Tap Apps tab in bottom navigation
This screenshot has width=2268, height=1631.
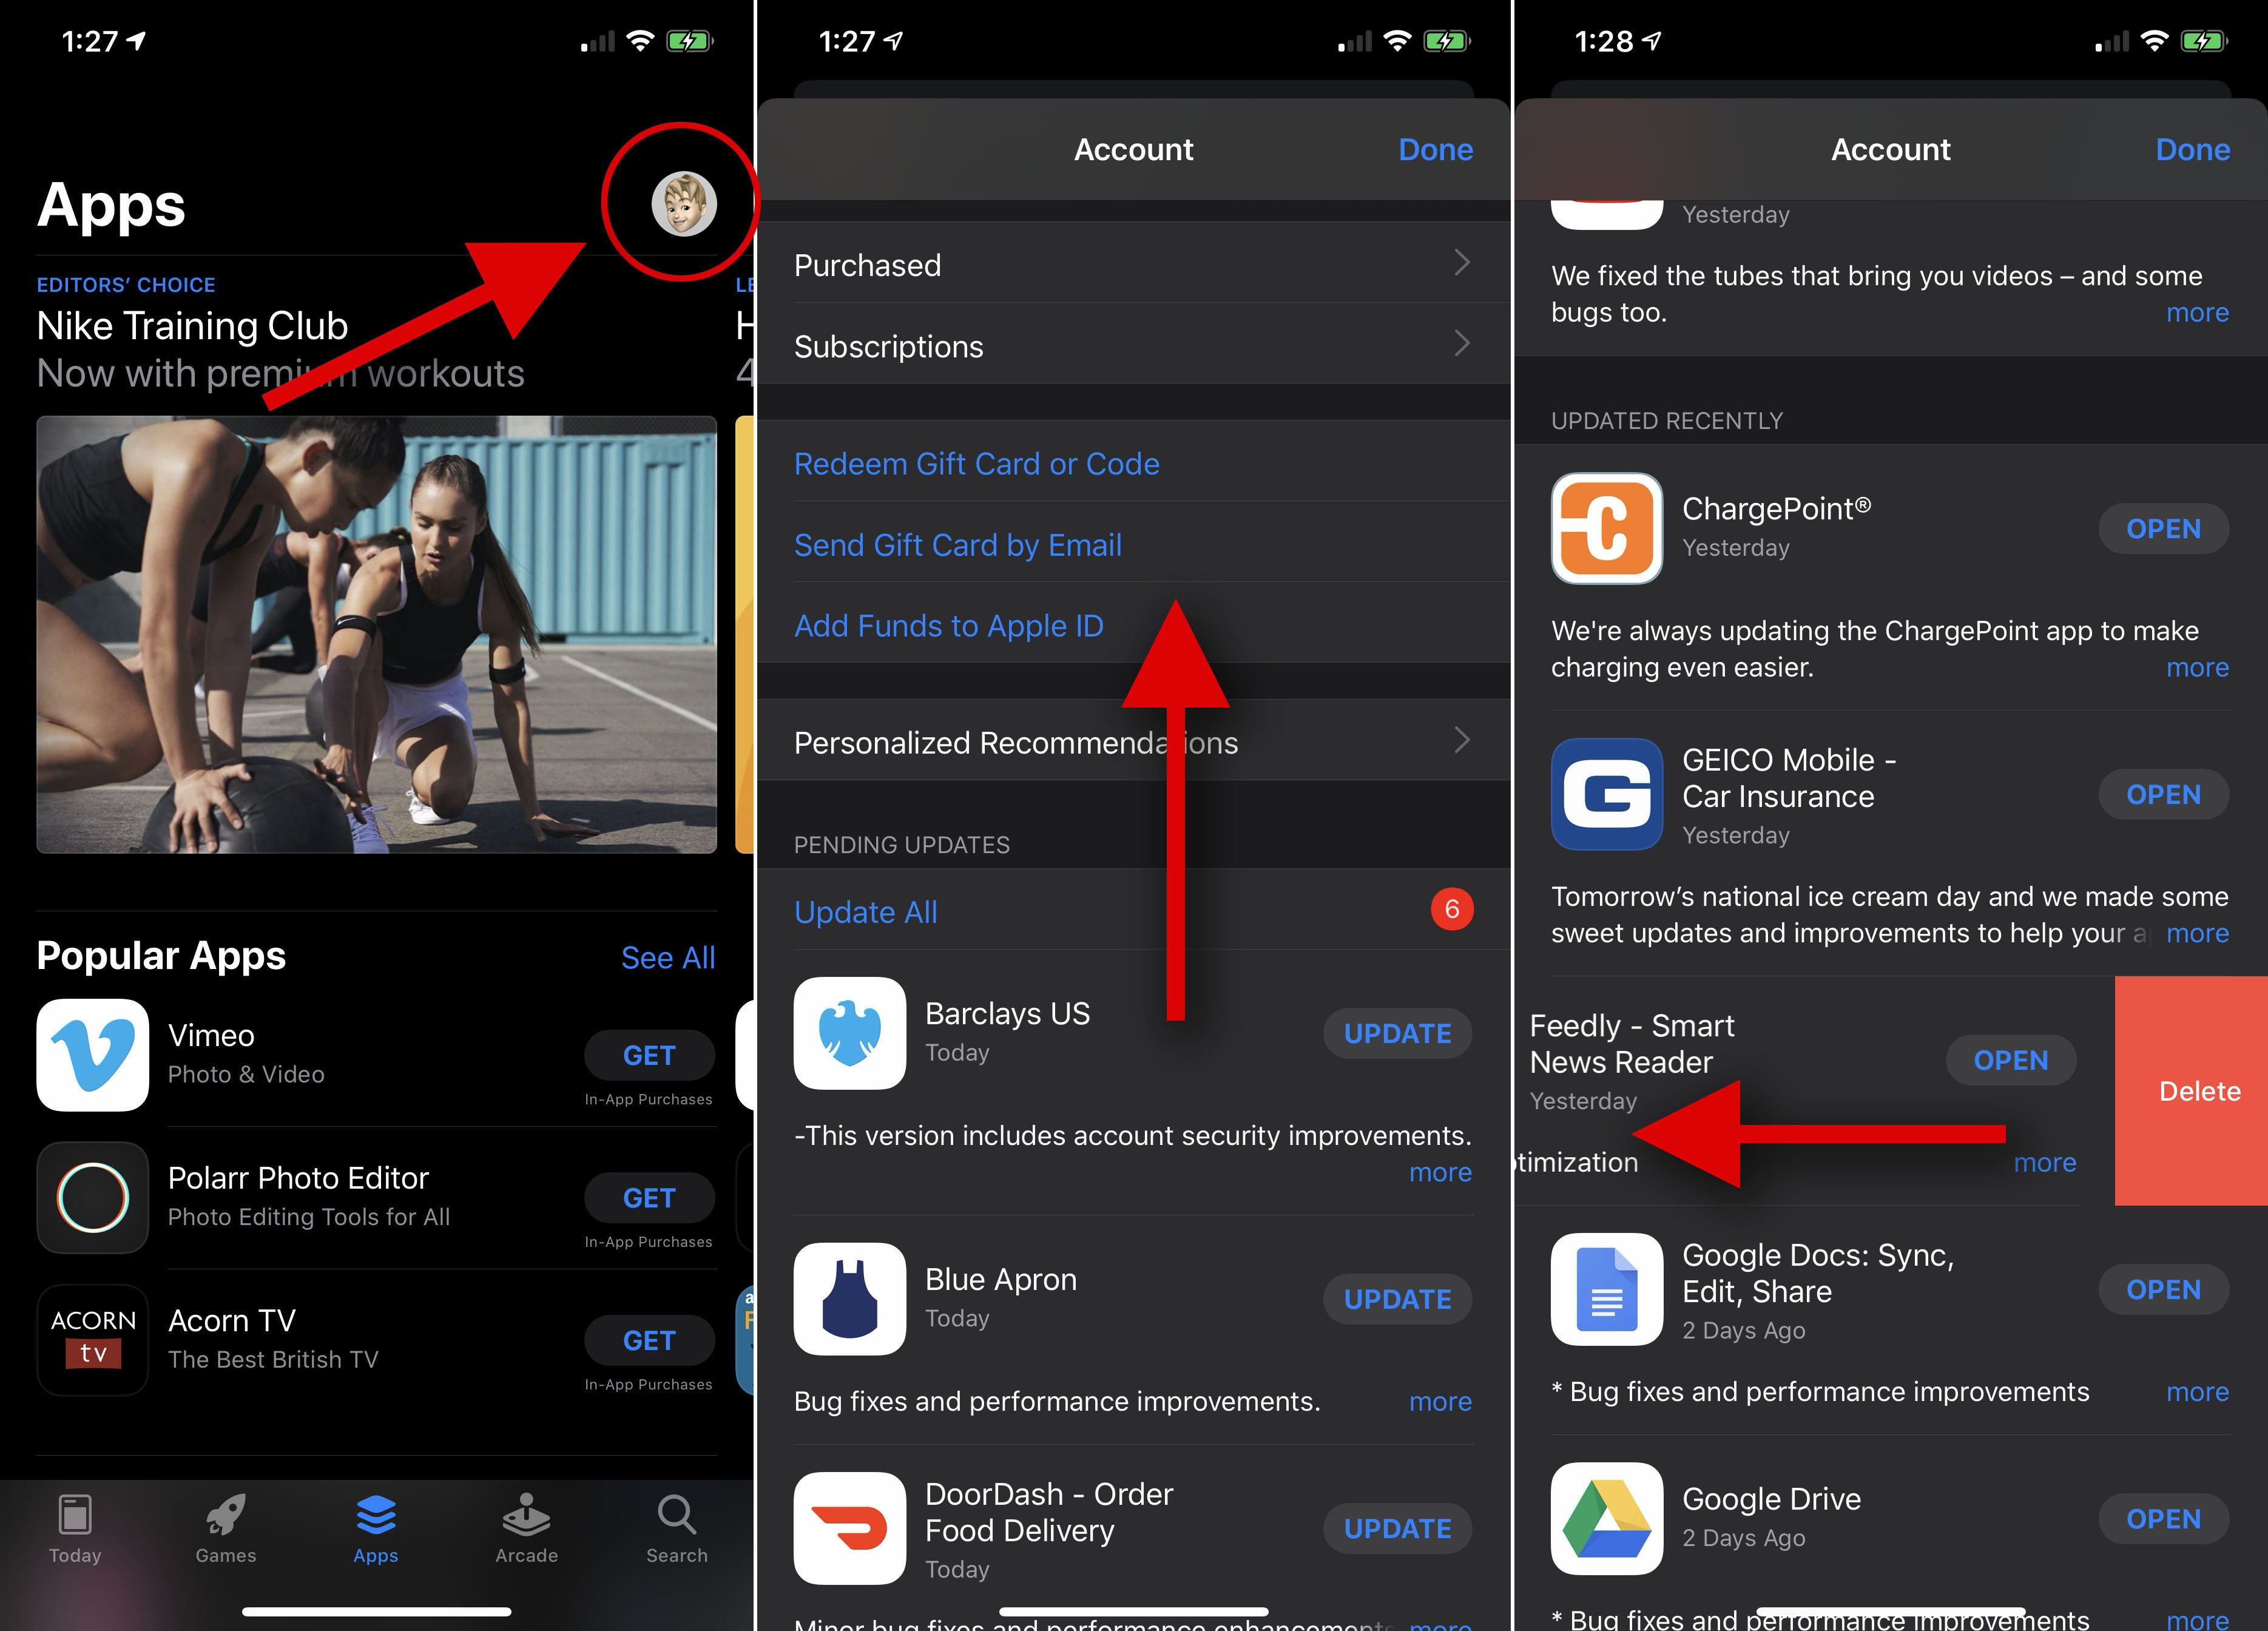[377, 1529]
